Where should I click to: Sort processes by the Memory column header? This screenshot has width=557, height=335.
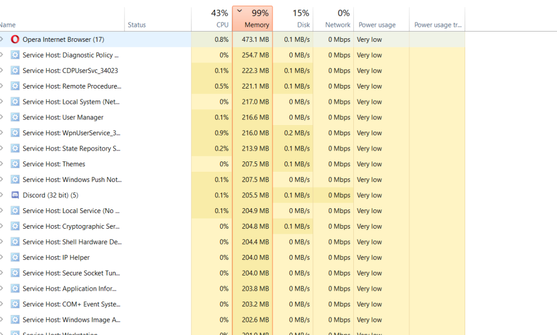(252, 18)
